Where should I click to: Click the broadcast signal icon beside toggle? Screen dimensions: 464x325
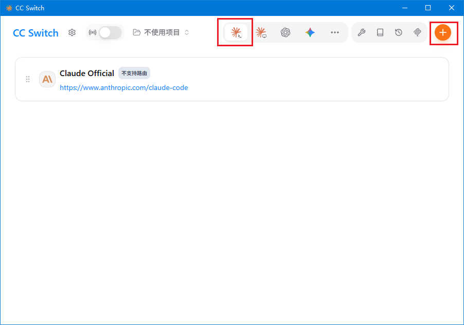click(92, 32)
